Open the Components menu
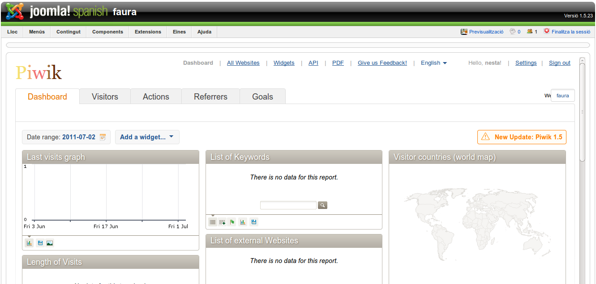Screen dimensions: 596x284 (107, 32)
